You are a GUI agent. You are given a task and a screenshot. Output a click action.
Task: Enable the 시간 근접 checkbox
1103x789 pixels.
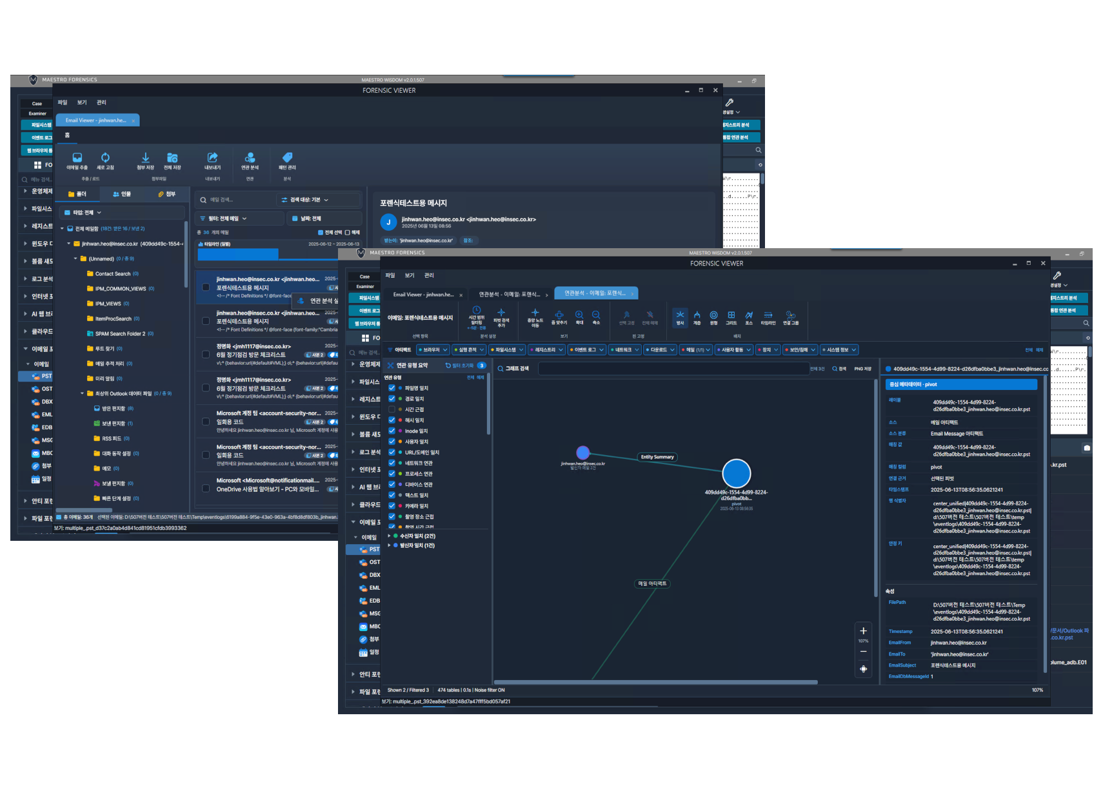coord(392,409)
